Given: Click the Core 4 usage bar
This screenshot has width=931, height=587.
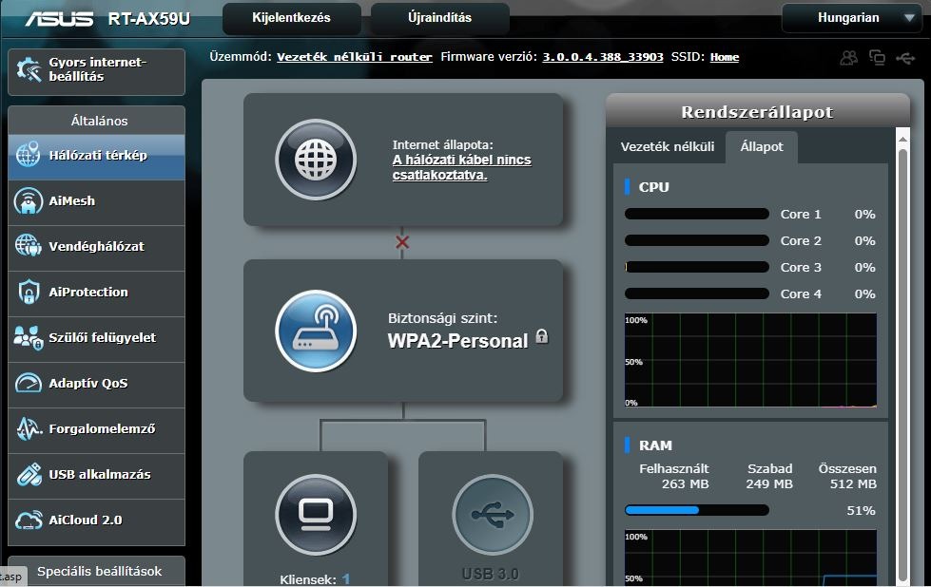Looking at the screenshot, I should (x=696, y=293).
